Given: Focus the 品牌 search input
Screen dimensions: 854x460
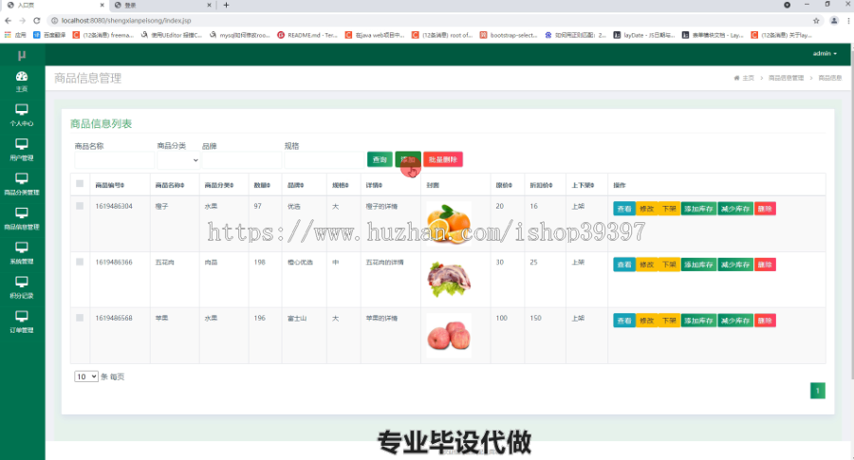Looking at the screenshot, I should click(x=242, y=160).
